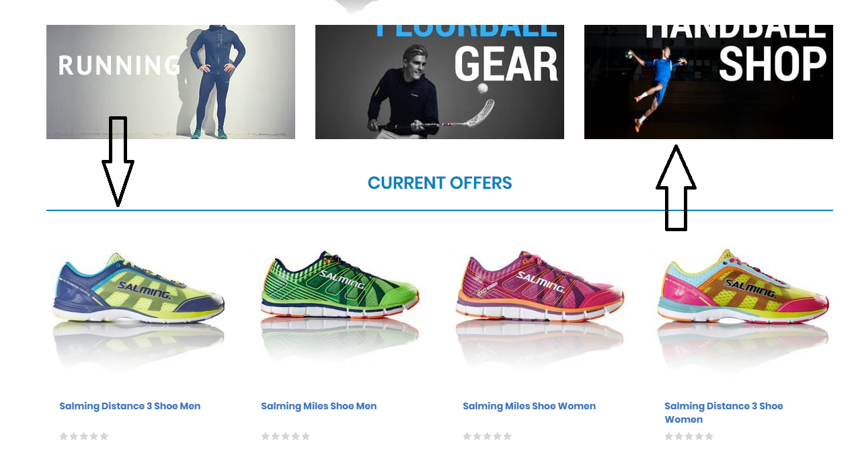Click the upward pointing arrow graphic
The height and width of the screenshot is (455, 856).
(676, 188)
